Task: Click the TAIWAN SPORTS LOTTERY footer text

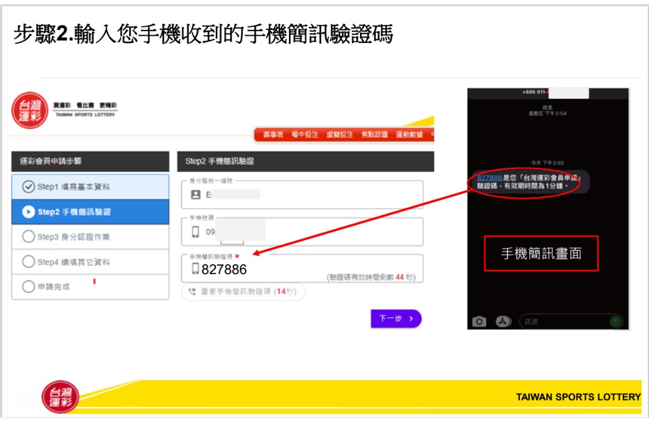Action: click(x=578, y=397)
